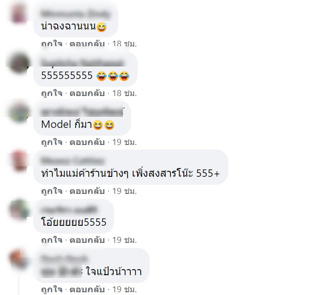Click the sweat-smile emoji in first comment
314x295 pixels.
(102, 27)
